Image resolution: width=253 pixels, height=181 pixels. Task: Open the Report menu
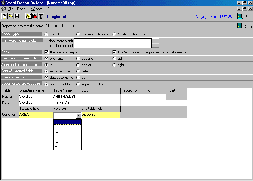(22, 9)
